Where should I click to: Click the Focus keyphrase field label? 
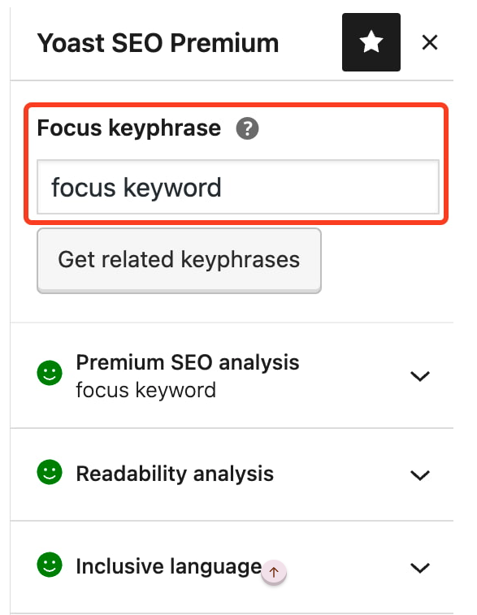point(129,128)
